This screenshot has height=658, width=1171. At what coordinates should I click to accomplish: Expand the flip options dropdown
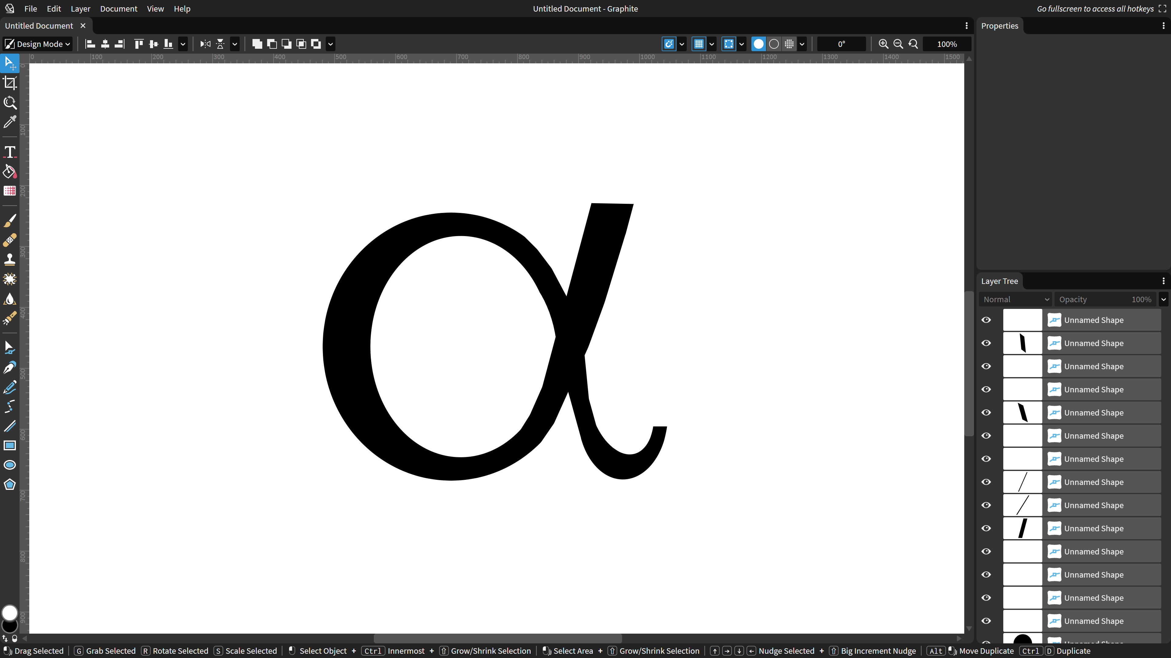point(235,44)
